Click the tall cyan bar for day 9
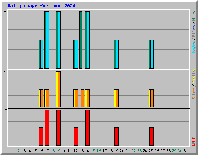Image resolution: width=198 pixels, height=155 pixels. 59,40
